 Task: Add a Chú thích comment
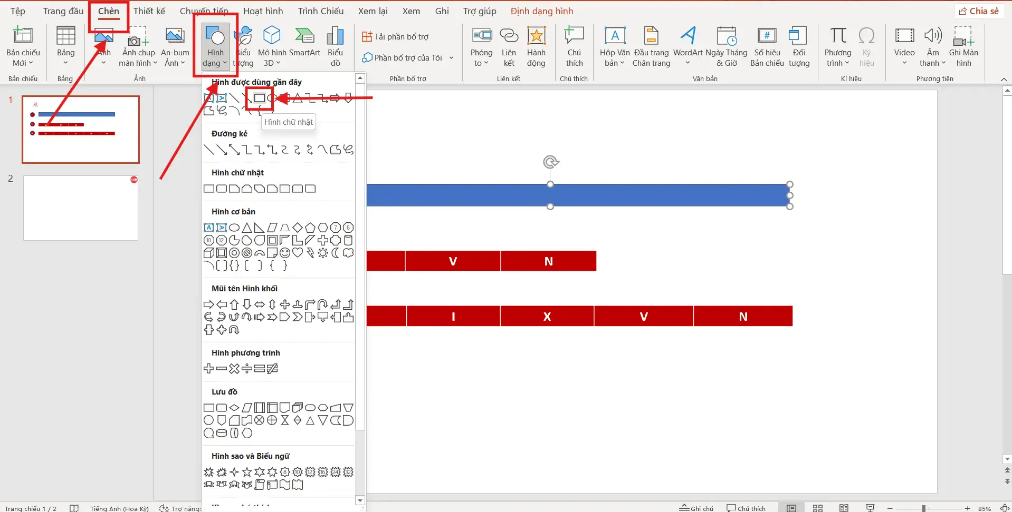coord(574,46)
